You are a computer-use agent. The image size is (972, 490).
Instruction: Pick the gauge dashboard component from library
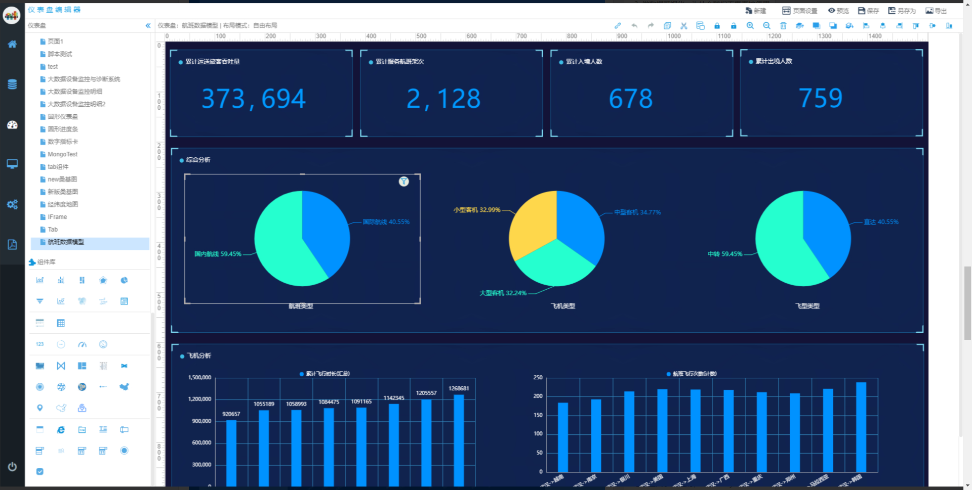pos(82,344)
